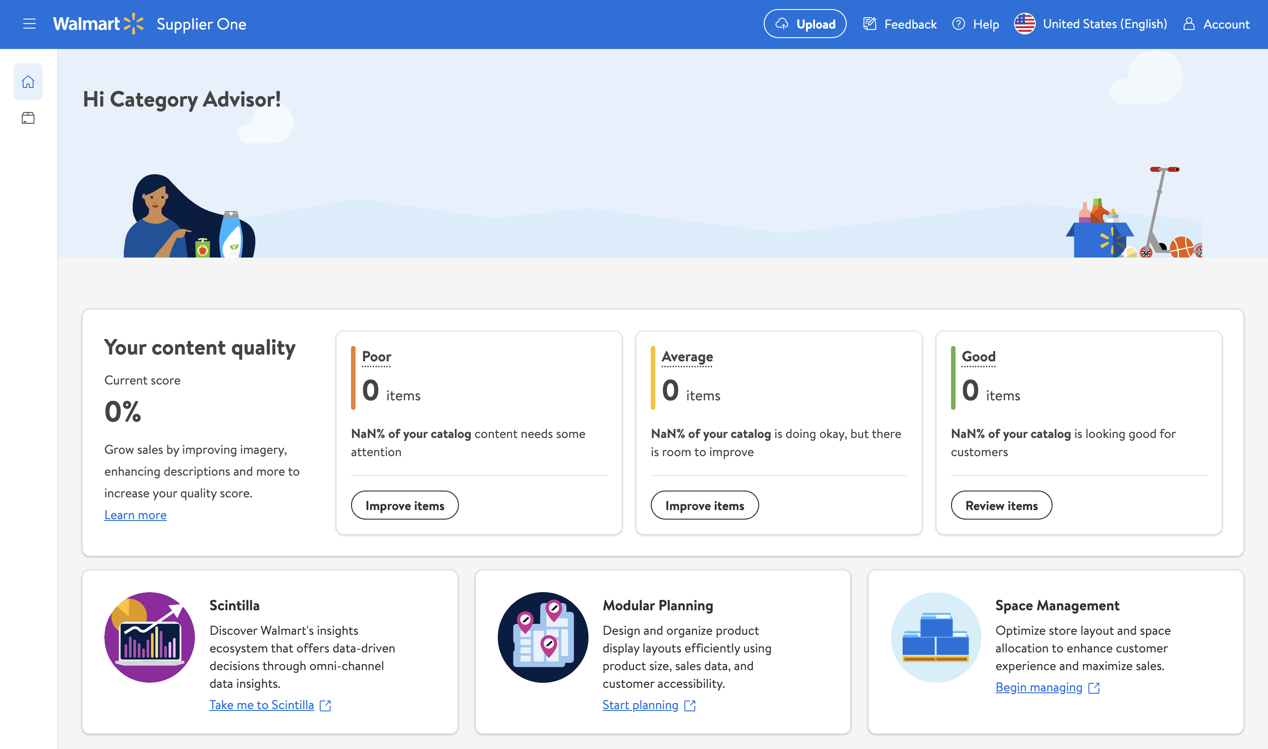Open the items box icon in sidebar
The width and height of the screenshot is (1268, 749).
[28, 118]
